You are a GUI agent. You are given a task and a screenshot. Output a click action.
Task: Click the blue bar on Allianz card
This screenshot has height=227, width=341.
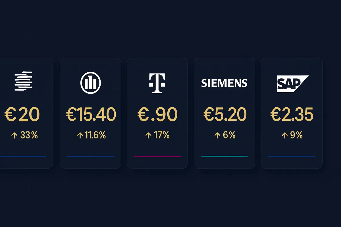pyautogui.click(x=91, y=156)
